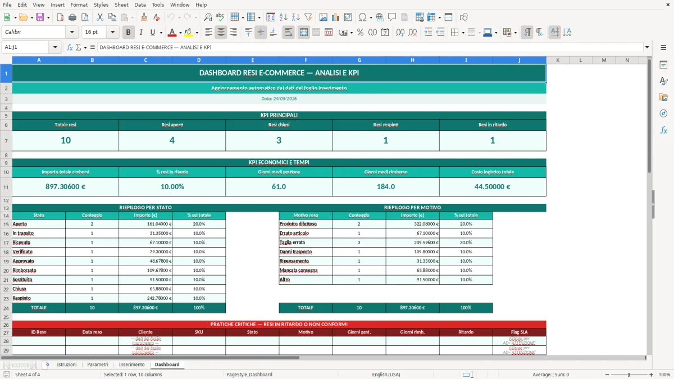Screen dimensions: 674x379
Task: Click Clear Direct Formatting icon
Action: click(x=156, y=17)
